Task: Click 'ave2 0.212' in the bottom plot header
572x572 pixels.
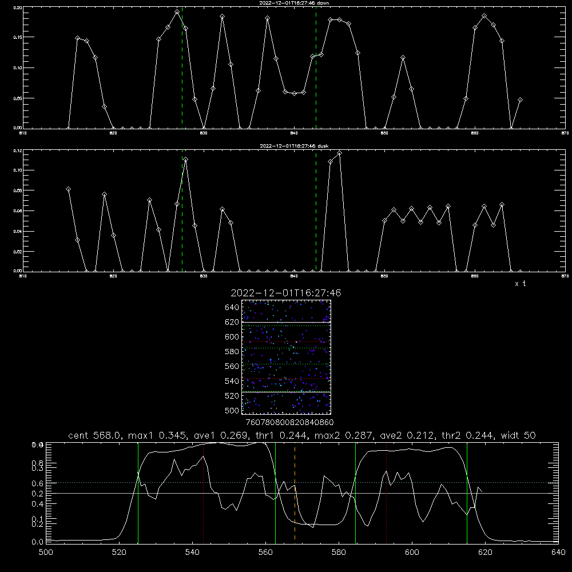Action: click(406, 435)
